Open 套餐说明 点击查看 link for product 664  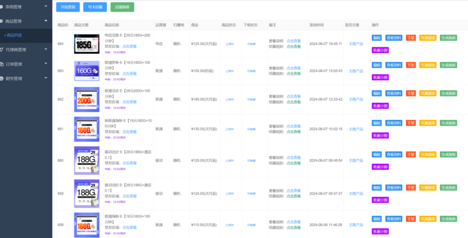click(294, 41)
